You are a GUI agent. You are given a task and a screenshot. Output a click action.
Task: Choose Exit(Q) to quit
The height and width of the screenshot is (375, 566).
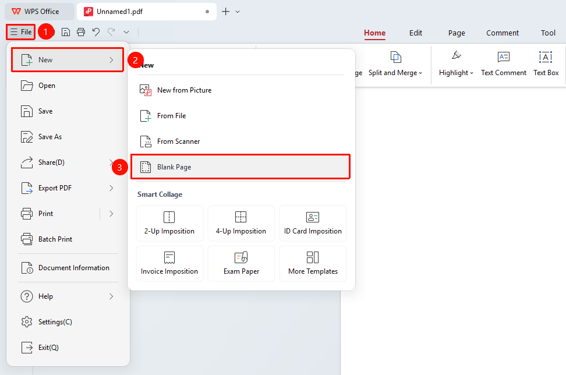pos(68,348)
